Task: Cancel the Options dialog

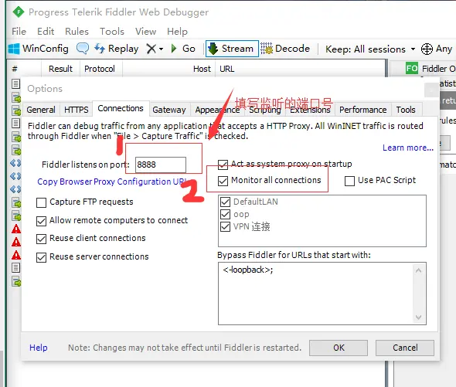Action: (405, 348)
